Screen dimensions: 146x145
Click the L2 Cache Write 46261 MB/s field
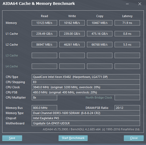pos(72,45)
